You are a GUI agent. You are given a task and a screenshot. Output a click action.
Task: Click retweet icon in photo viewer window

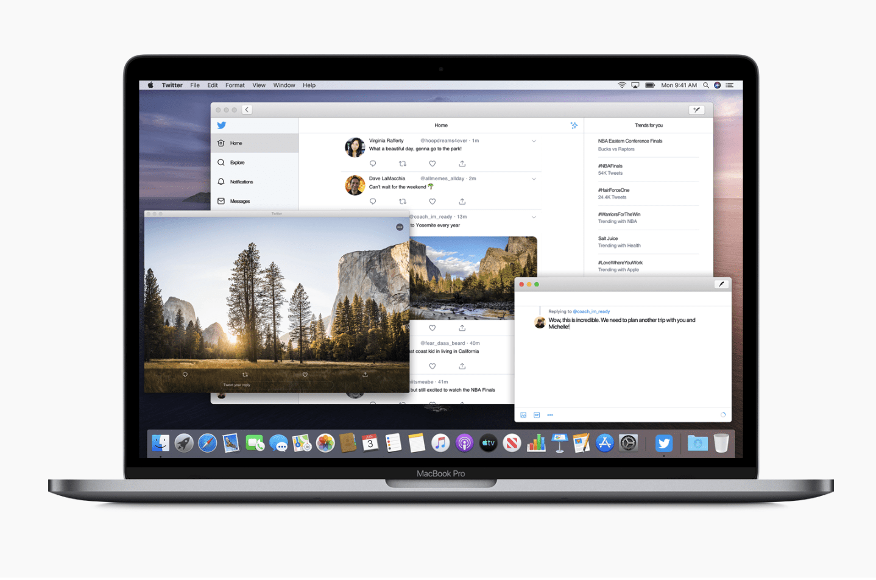245,375
